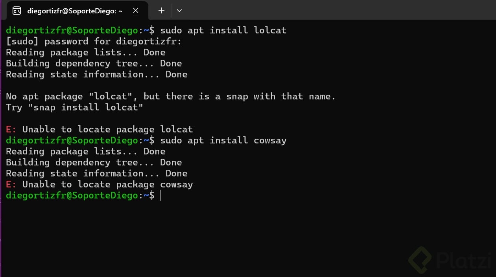Click the "[sudo] password for diegortizfr:" line

(x=94, y=41)
